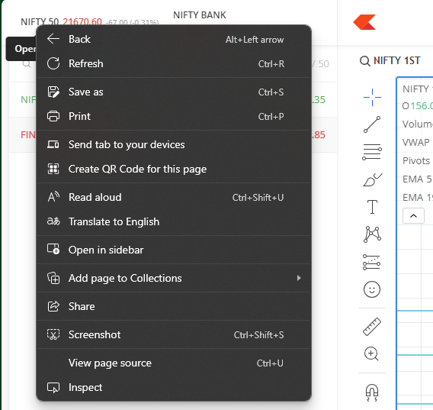Open the emoji icons tool
Viewport: 433px width, 410px height.
[x=372, y=289]
